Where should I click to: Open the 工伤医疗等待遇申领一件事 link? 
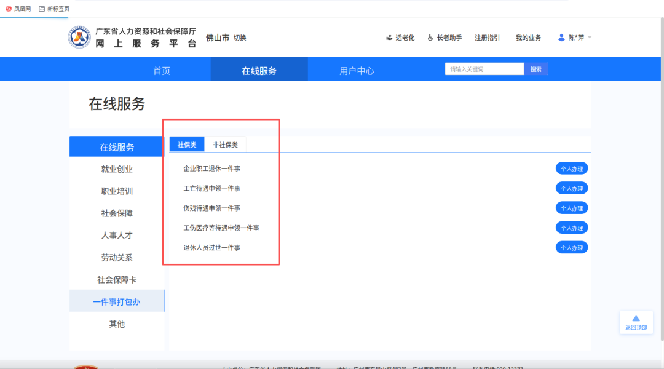pos(221,228)
